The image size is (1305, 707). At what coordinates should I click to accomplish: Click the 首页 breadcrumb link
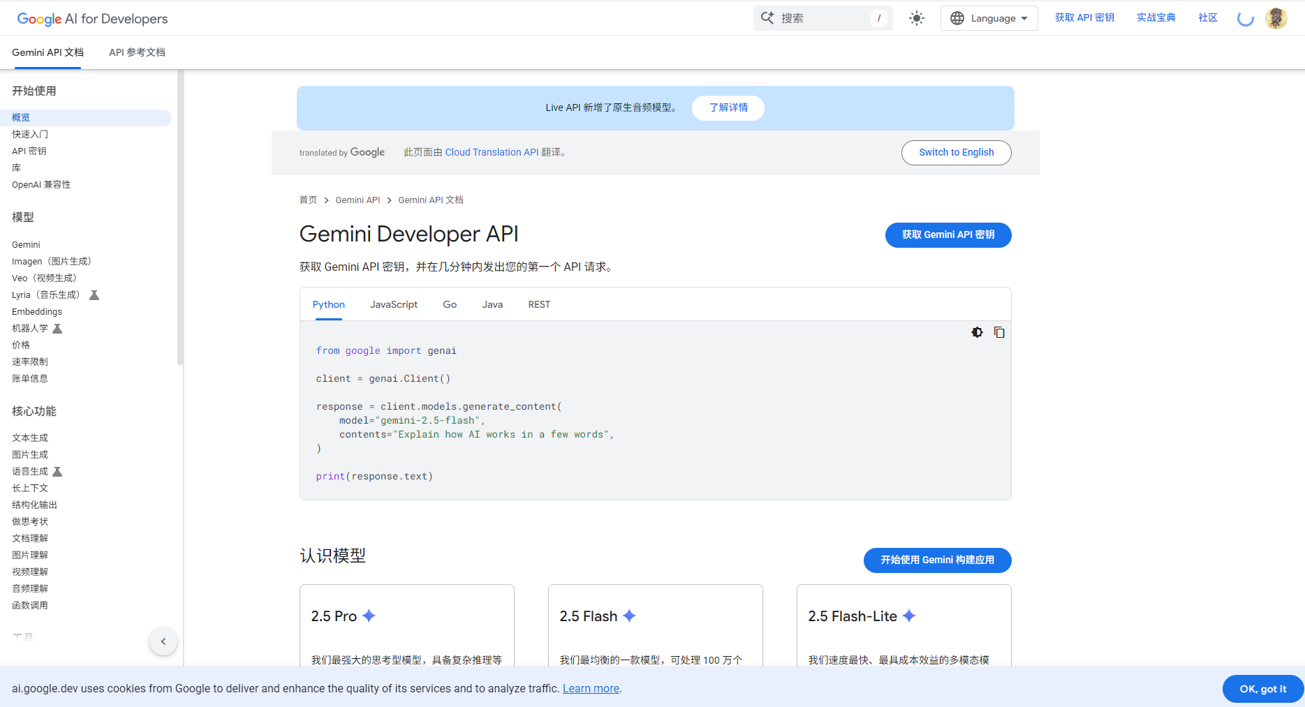[308, 200]
